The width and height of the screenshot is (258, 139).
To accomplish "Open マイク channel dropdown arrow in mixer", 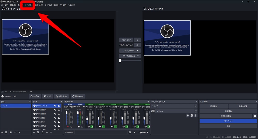I will click(84, 107).
